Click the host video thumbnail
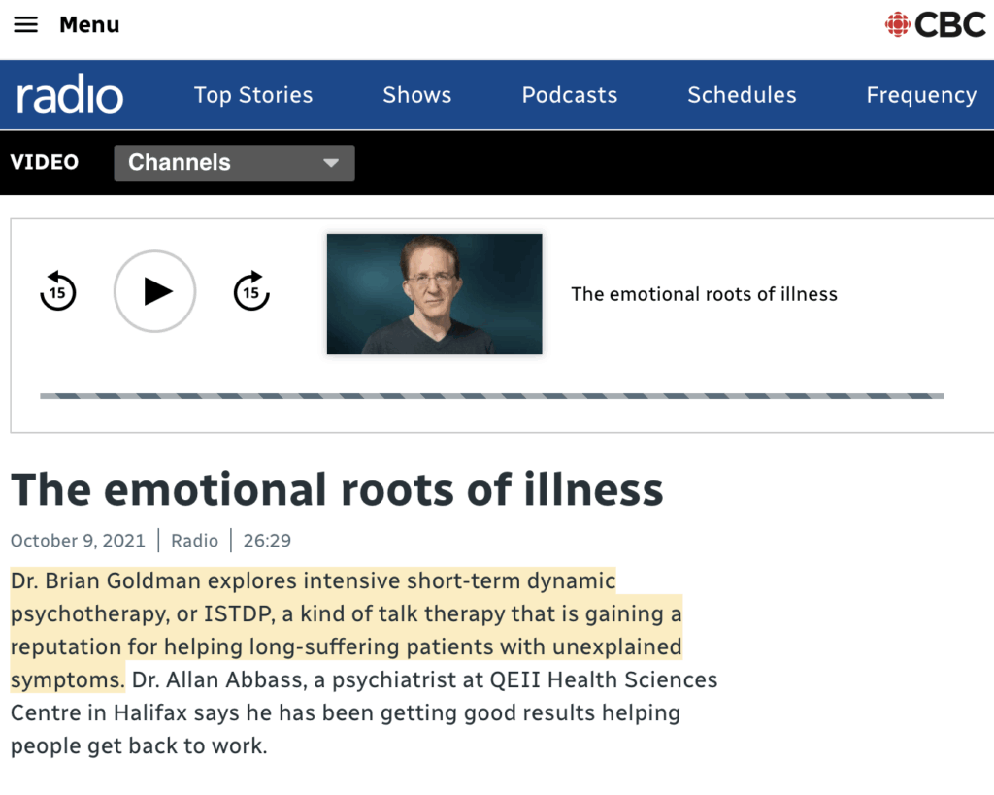 tap(434, 294)
